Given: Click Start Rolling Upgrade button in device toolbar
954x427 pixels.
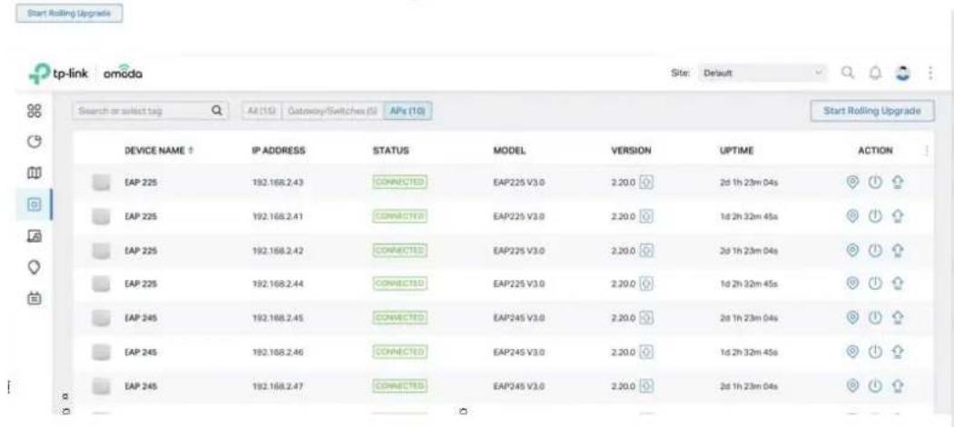Looking at the screenshot, I should [x=872, y=111].
